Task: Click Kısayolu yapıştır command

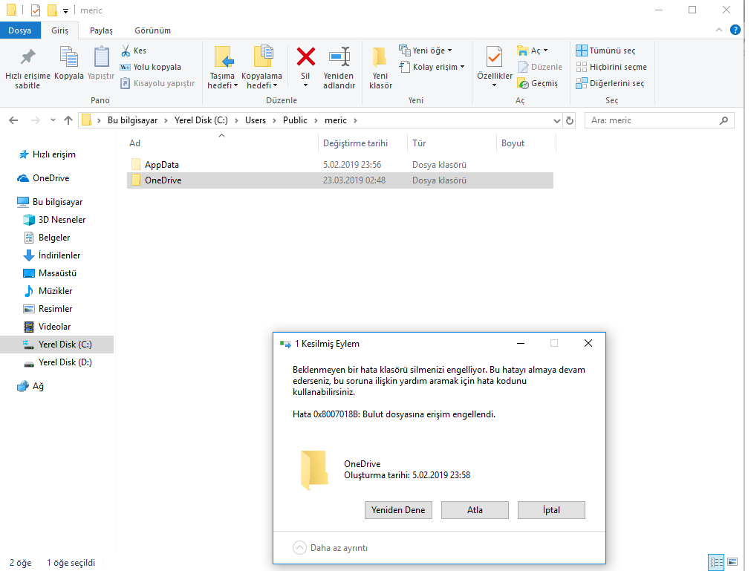Action: pos(157,83)
